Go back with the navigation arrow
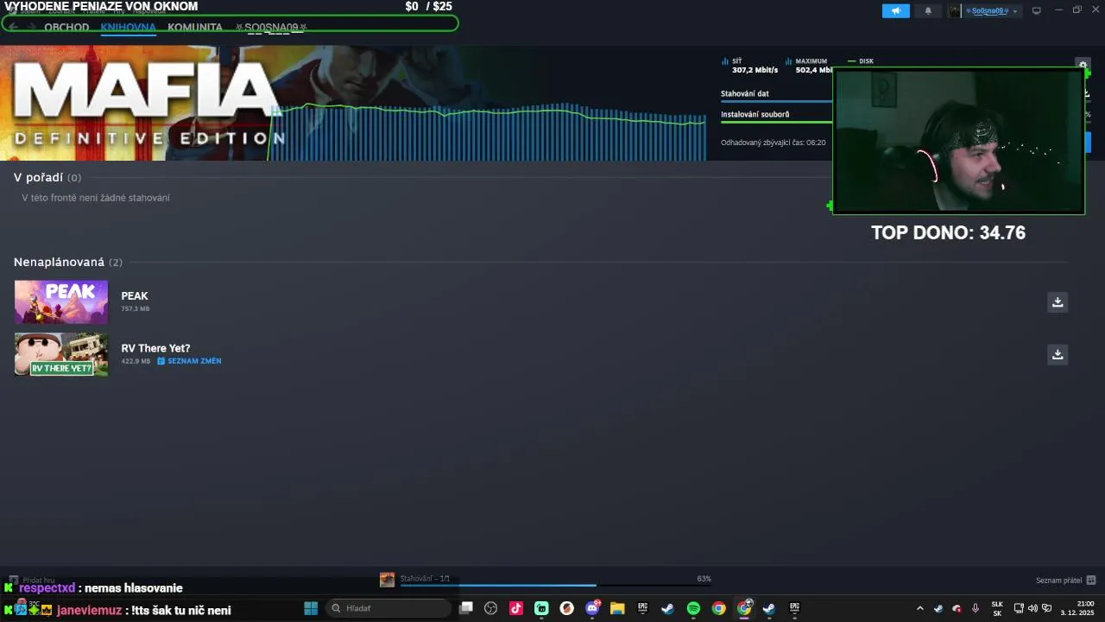Screen dimensions: 1105x622 (x=13, y=26)
